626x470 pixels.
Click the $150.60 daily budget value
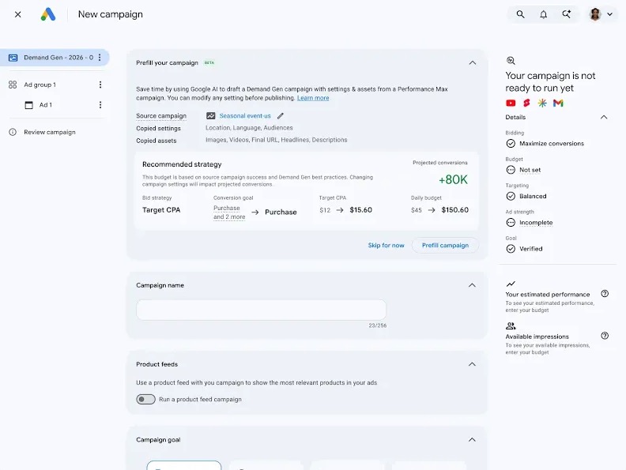click(x=454, y=210)
